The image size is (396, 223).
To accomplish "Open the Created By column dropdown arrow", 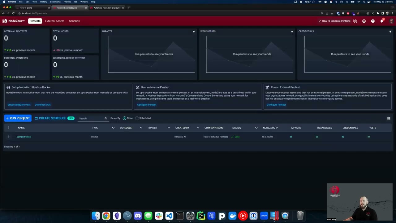I will pyautogui.click(x=198, y=128).
